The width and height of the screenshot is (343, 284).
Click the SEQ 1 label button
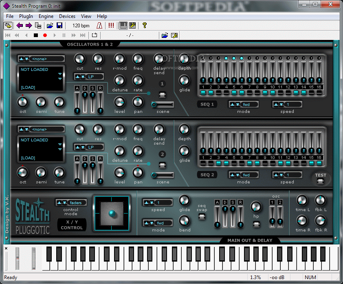tap(207, 104)
